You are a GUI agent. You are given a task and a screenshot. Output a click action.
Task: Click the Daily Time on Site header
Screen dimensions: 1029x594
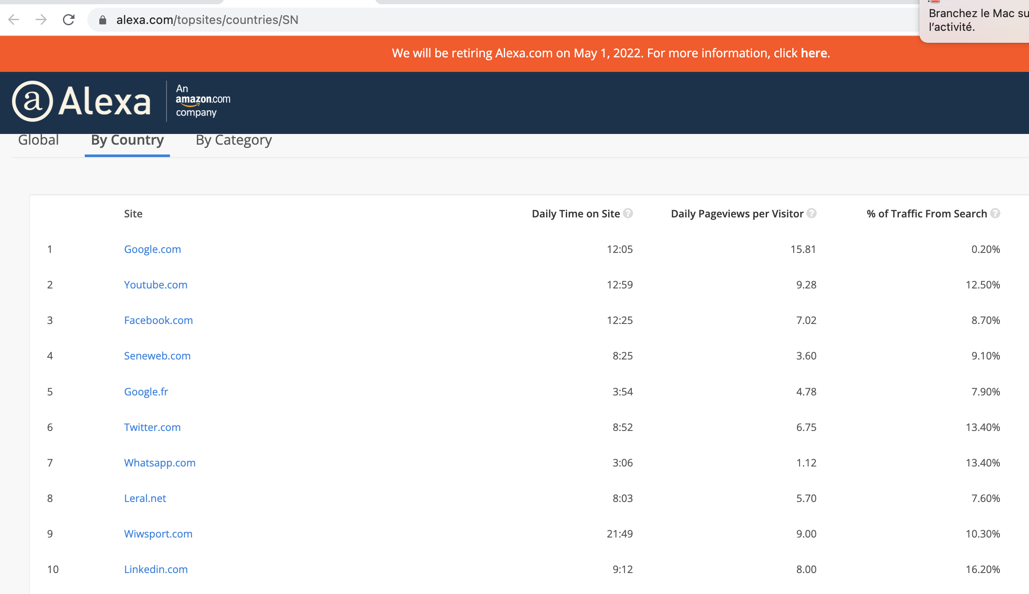(x=576, y=214)
